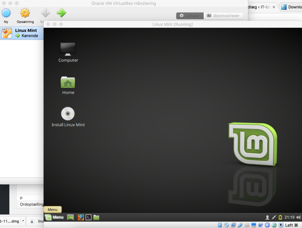Click the display monitor status icon

click(254, 225)
